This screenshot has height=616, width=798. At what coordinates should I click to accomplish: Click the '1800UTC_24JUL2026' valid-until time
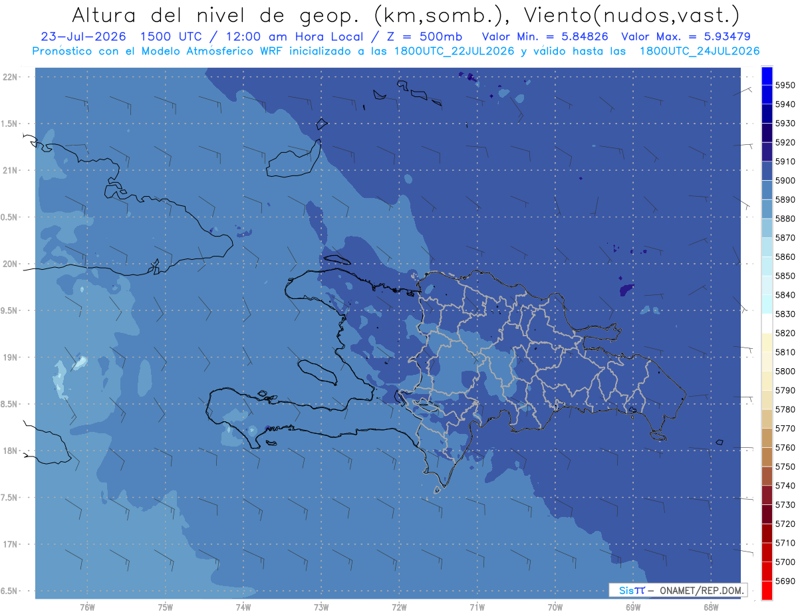[x=699, y=51]
